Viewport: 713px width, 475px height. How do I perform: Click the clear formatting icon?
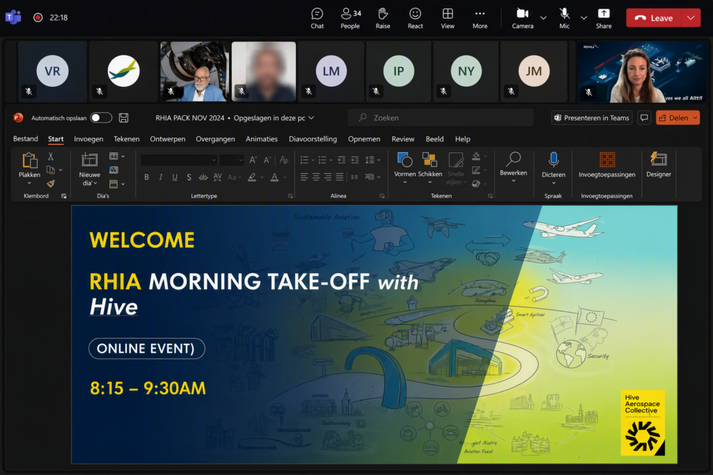coord(284,160)
